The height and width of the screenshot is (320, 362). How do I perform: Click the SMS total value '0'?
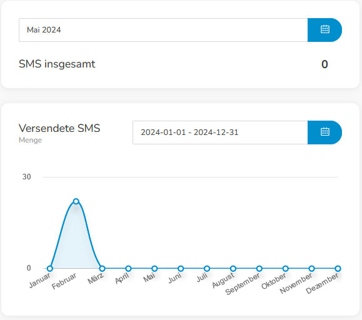[324, 64]
